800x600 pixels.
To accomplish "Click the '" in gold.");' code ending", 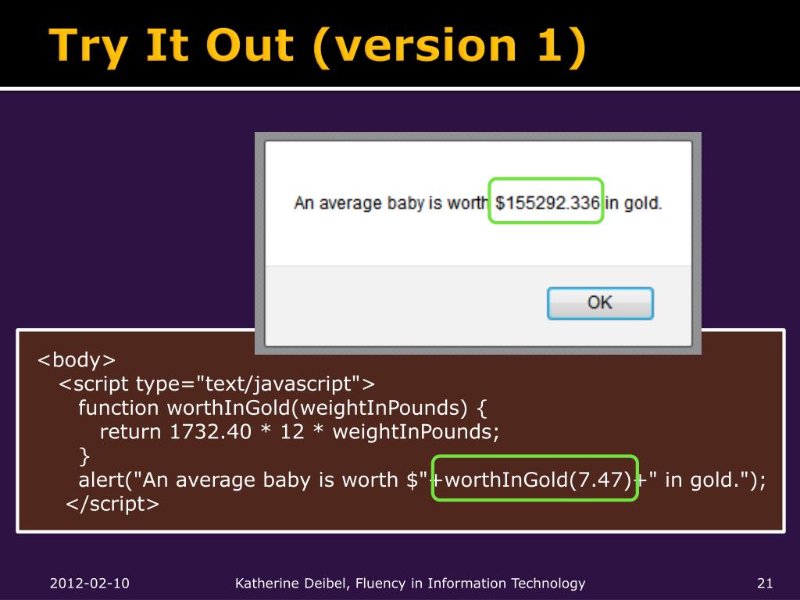I will [707, 480].
